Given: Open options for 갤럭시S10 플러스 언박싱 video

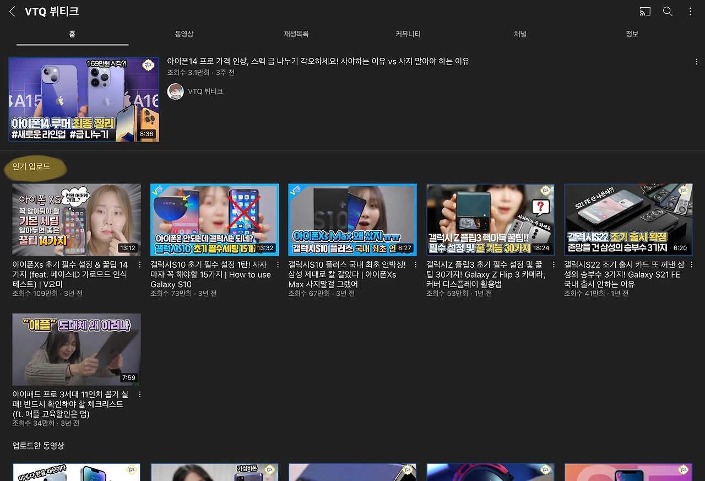Looking at the screenshot, I should (416, 264).
